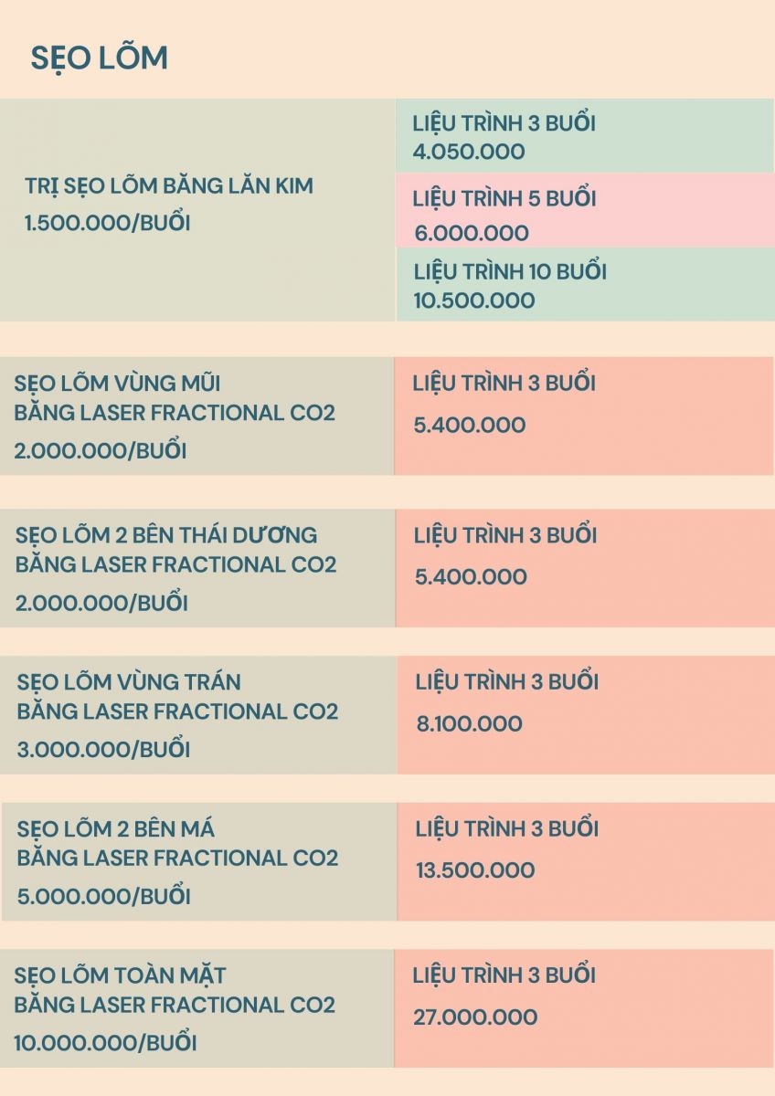Image resolution: width=775 pixels, height=1096 pixels.
Task: Select the green LIỆU TRÌNH 3 BUỔI 4.050.000 box
Action: click(x=585, y=136)
